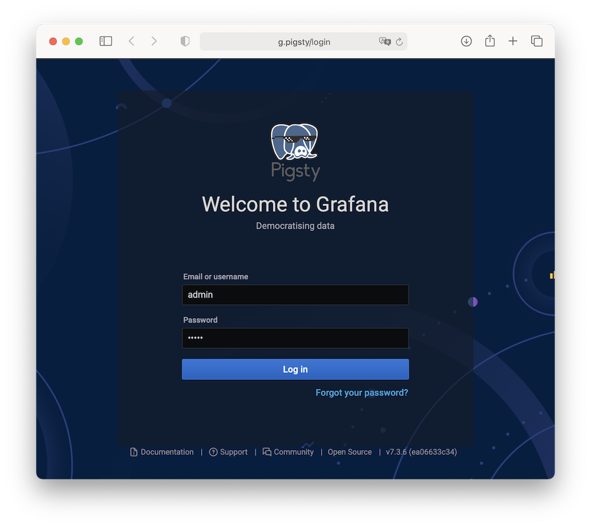Click the Welcome to Grafana heading

pyautogui.click(x=295, y=204)
